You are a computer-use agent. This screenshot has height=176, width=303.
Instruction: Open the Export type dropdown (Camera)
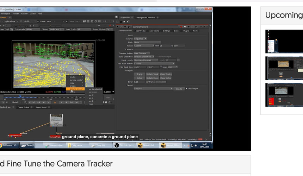pos(153,89)
